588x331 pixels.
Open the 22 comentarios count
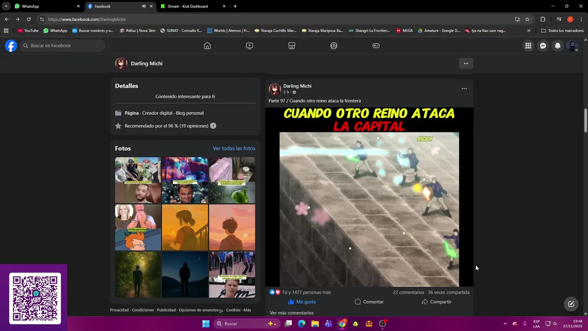click(x=408, y=292)
